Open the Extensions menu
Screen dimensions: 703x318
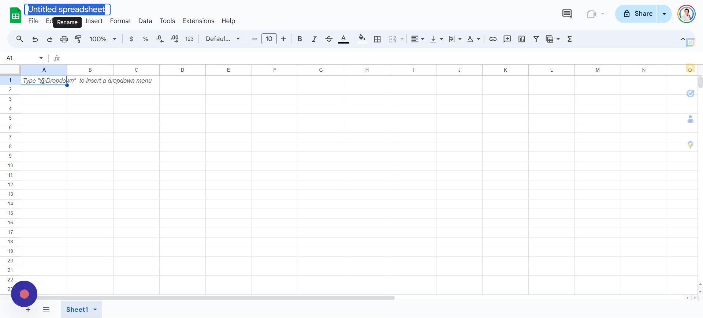198,21
